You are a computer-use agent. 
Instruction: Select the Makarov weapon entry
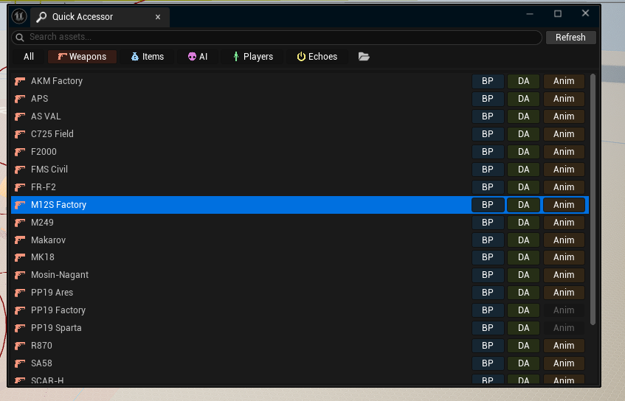point(48,240)
